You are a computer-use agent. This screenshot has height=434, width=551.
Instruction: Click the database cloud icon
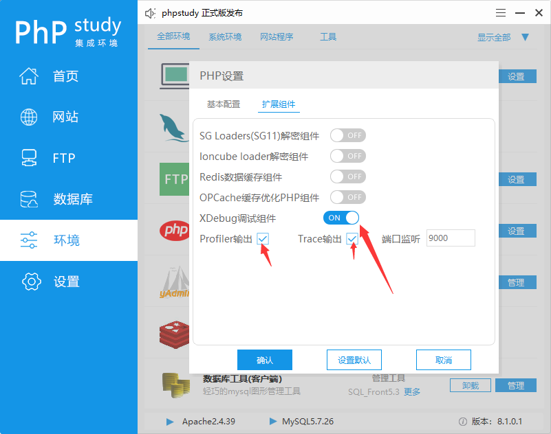coord(29,199)
